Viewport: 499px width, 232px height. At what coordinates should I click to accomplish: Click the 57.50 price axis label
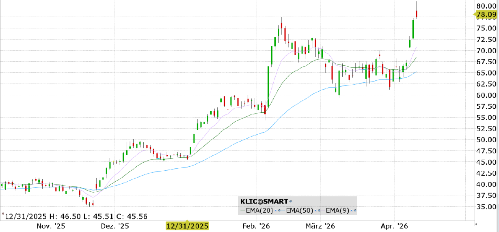click(x=486, y=106)
